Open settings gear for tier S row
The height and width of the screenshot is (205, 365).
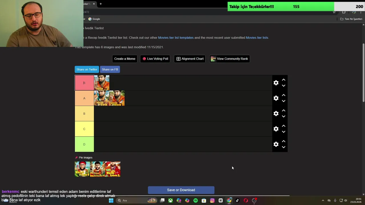click(276, 83)
